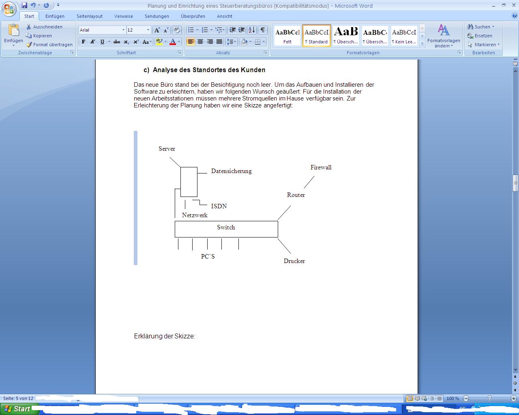Open Schriftart dialog launcher

tap(180, 53)
